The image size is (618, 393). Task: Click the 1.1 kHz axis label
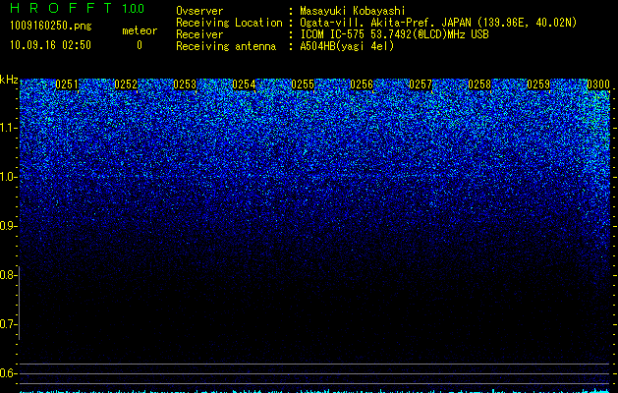8,128
